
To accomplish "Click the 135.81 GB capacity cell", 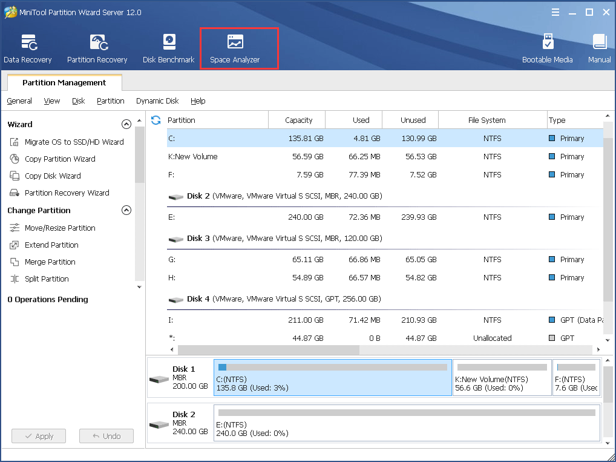I will point(306,139).
